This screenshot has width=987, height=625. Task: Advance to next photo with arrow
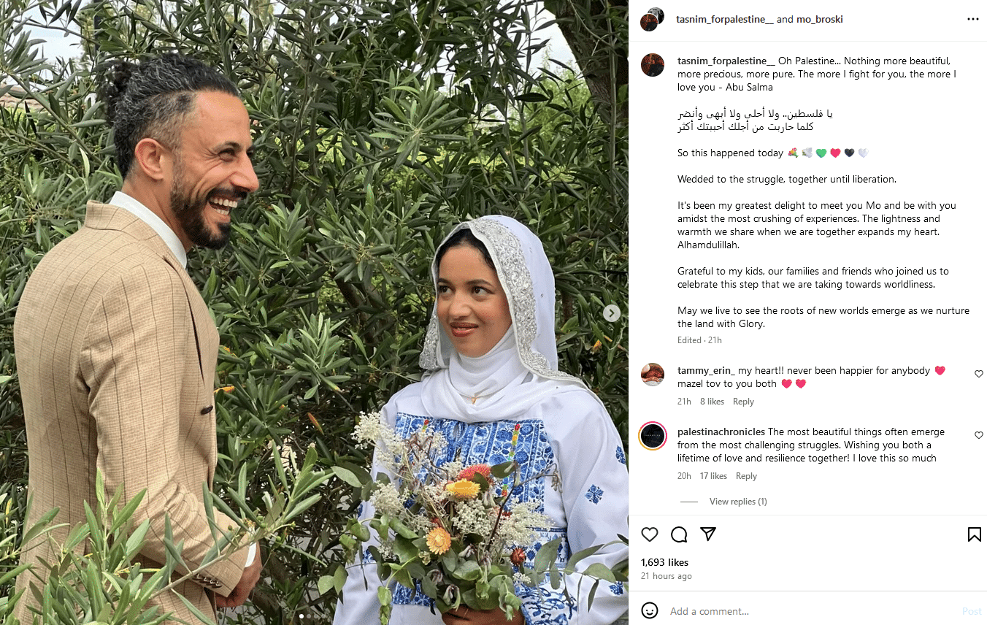612,313
